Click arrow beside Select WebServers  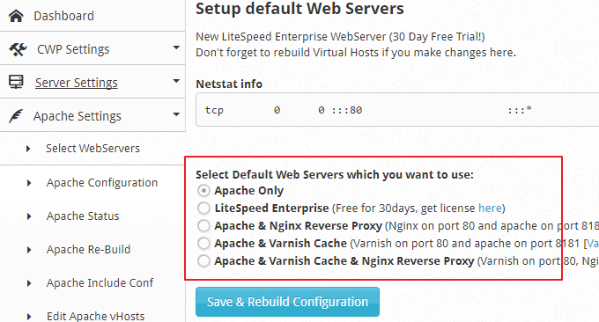pos(28,149)
